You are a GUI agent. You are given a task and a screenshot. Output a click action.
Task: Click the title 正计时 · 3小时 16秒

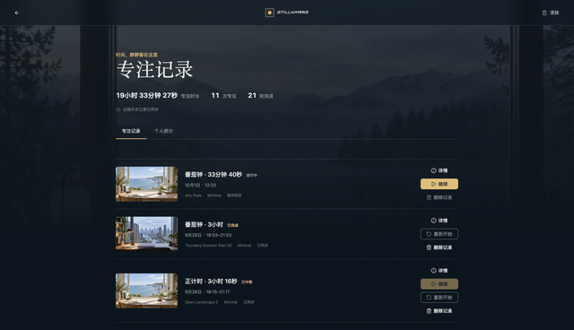(211, 282)
